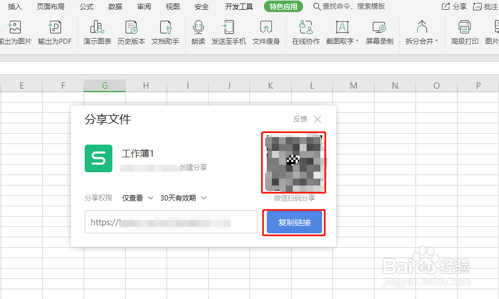Switch to the 插入 tab
499x299 pixels.
(14, 6)
